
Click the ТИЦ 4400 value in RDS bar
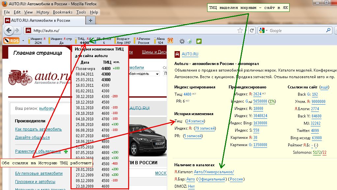pos(84,43)
